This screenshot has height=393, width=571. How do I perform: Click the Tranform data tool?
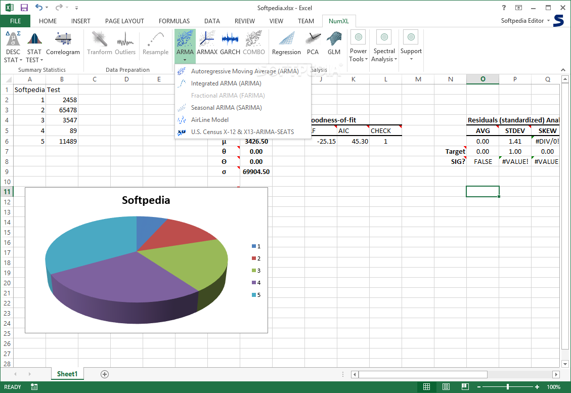pos(100,43)
